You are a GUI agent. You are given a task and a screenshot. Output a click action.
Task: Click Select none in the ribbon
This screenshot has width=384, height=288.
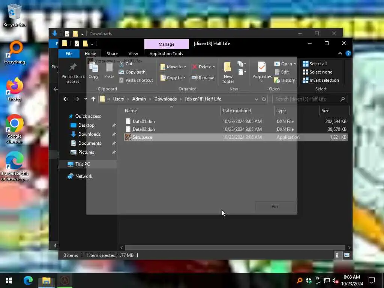click(318, 72)
